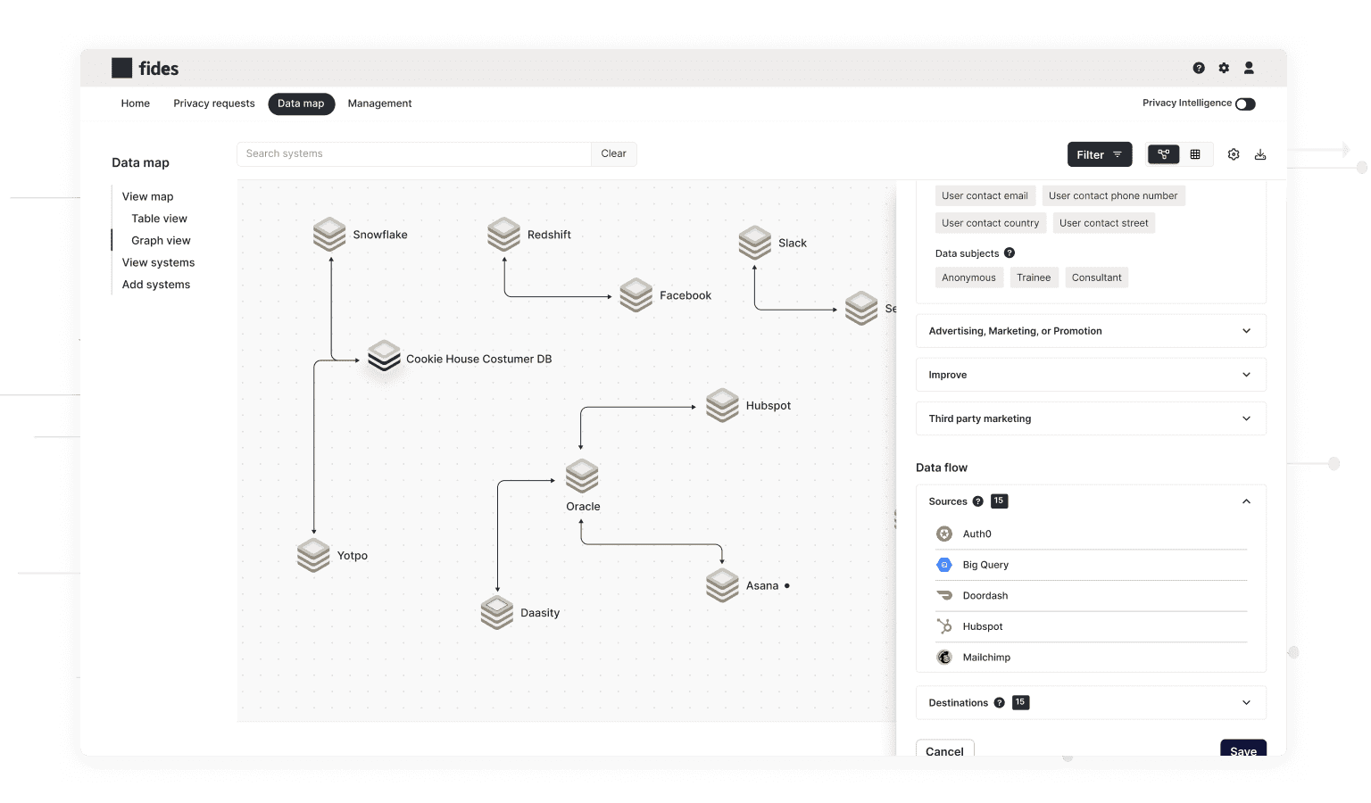Click the Sources help icon
This screenshot has width=1371, height=803.
tap(977, 501)
